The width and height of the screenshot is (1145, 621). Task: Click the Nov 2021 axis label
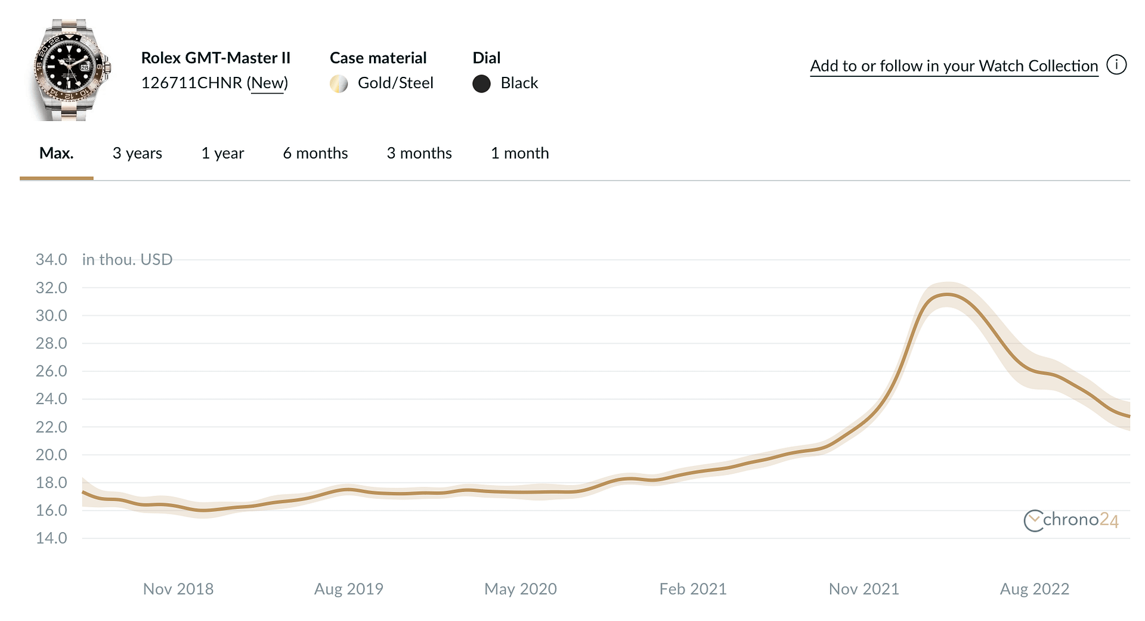tap(864, 589)
